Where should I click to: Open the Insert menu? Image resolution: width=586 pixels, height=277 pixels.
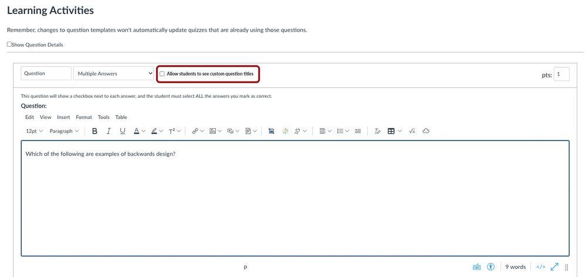[63, 117]
